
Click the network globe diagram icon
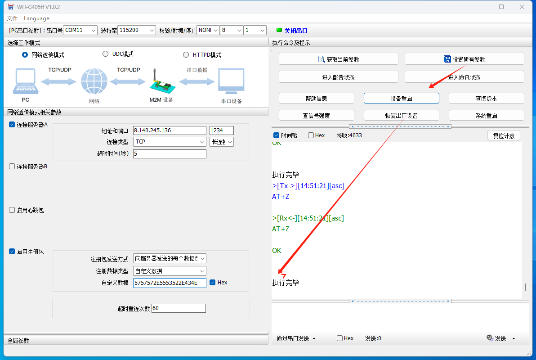[x=94, y=81]
